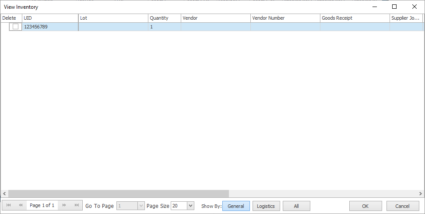
Task: Close the View Inventory window
Action: pos(414,7)
